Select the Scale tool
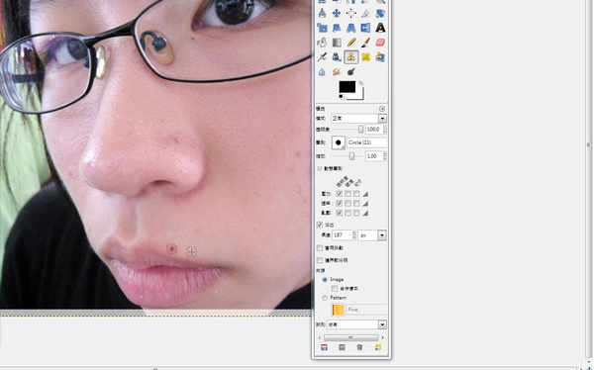This screenshot has width=594, height=370. [x=322, y=28]
